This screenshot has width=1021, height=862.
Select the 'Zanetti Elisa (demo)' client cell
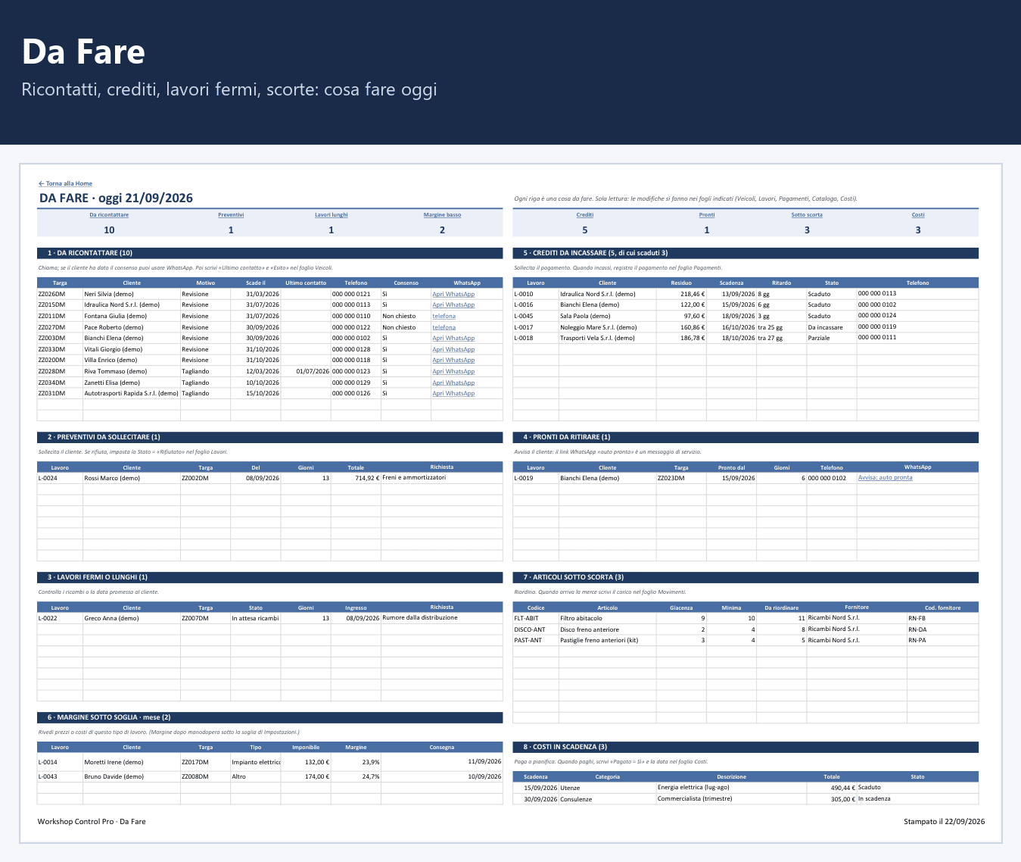132,383
